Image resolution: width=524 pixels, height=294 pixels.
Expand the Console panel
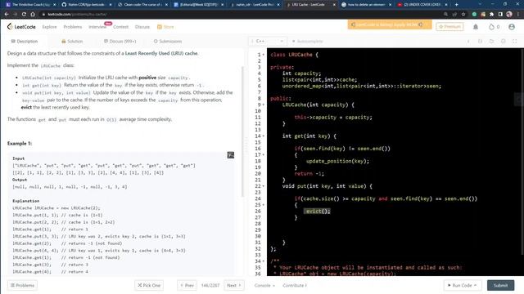[264, 285]
